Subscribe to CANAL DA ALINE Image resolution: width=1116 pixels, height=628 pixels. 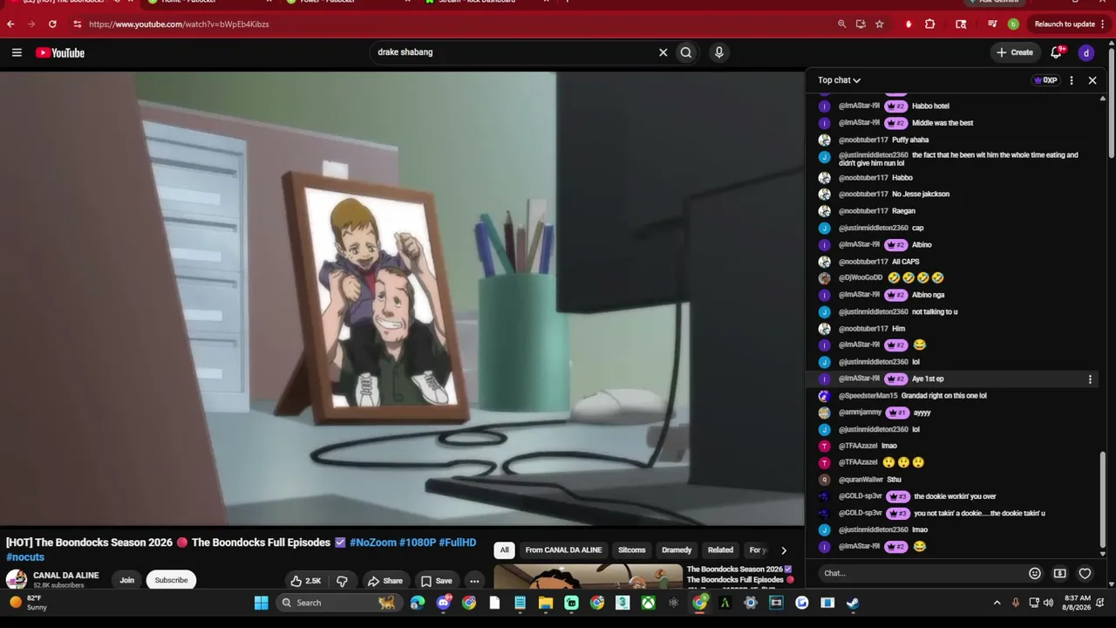click(x=171, y=580)
